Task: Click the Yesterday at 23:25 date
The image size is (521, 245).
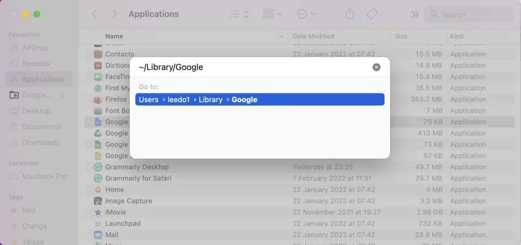Action: tap(323, 167)
